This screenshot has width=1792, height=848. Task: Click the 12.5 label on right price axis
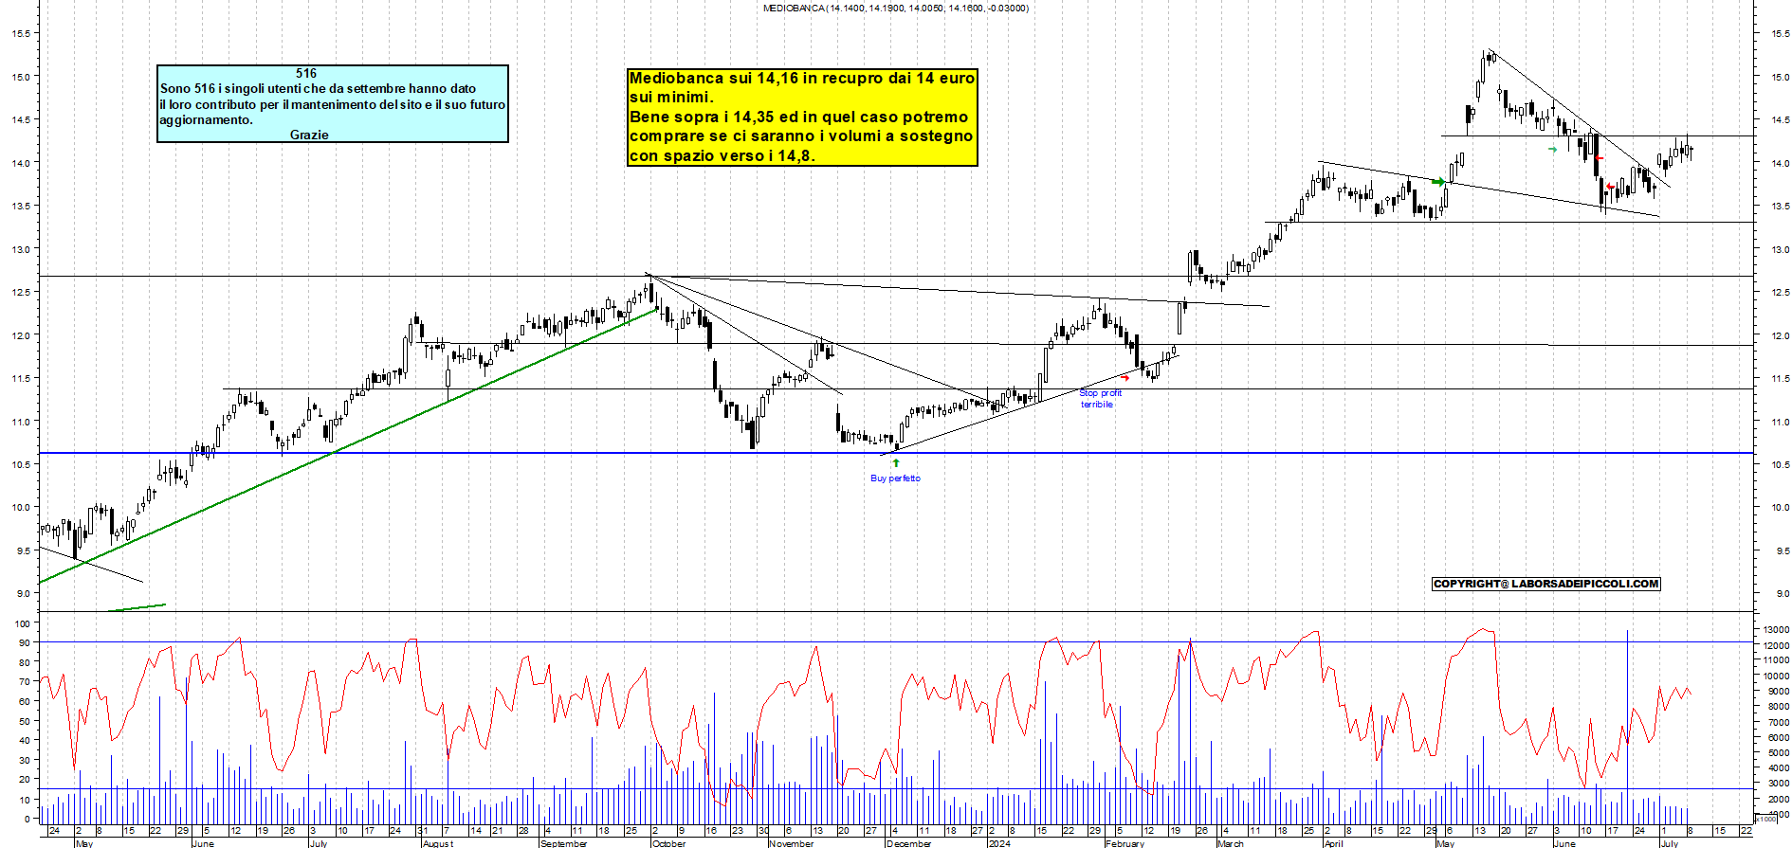click(x=1780, y=293)
